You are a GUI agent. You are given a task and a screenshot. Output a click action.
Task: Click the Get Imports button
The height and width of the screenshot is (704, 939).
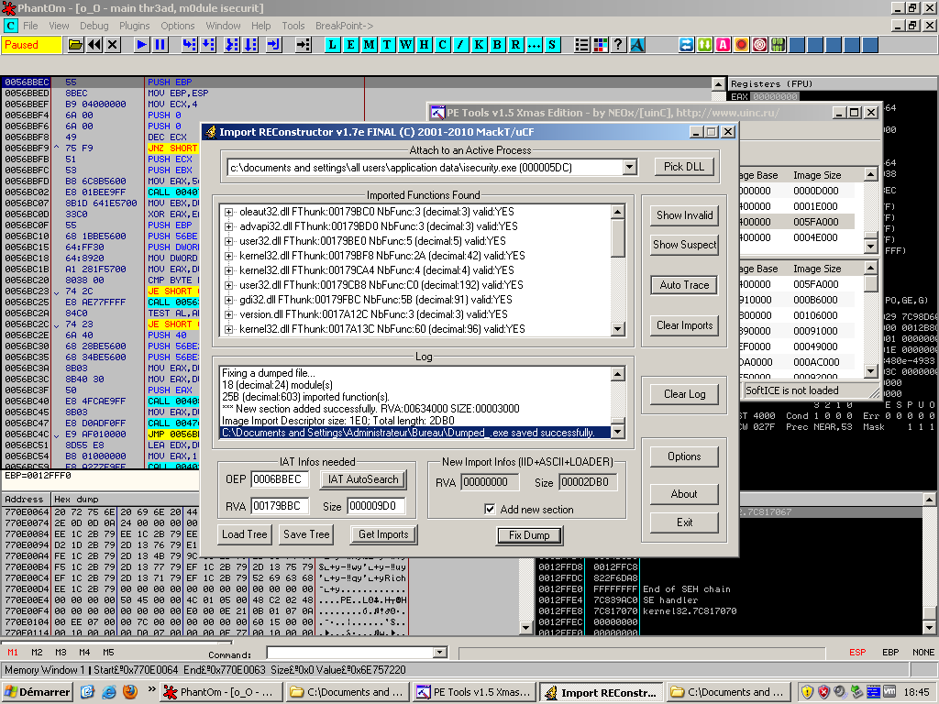pyautogui.click(x=383, y=534)
